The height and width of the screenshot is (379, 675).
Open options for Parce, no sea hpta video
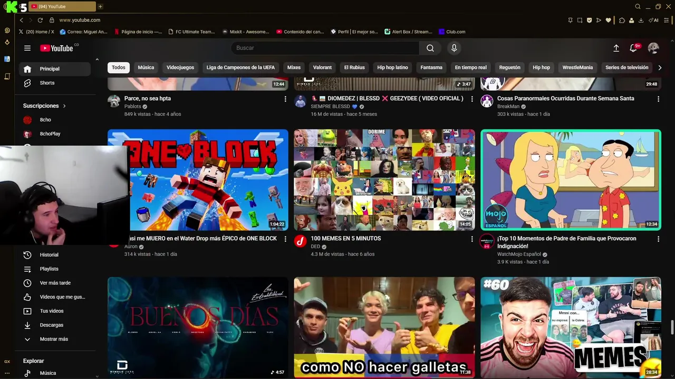coord(285,99)
